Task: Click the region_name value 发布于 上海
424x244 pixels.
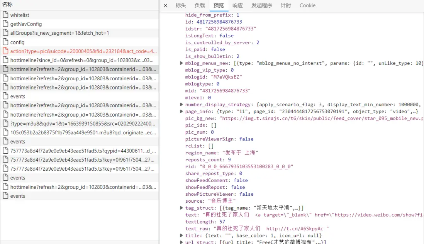Action: (x=240, y=152)
